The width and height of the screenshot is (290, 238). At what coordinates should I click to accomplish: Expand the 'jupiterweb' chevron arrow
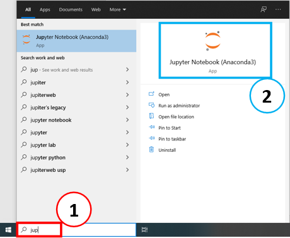[x=127, y=95]
